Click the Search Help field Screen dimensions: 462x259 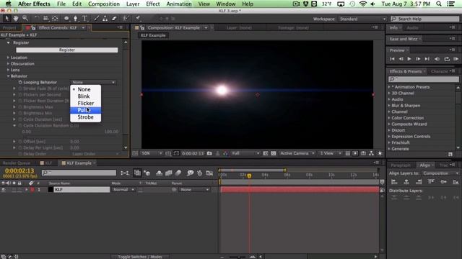coord(425,19)
